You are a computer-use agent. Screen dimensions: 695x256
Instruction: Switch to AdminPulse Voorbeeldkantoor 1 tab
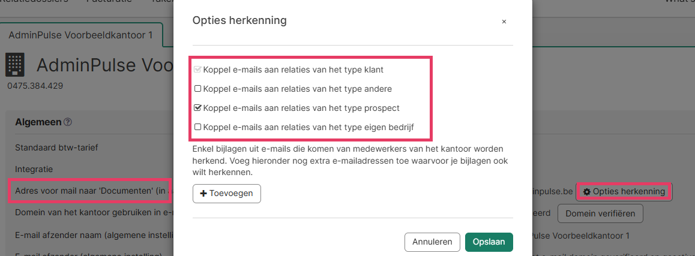[80, 35]
